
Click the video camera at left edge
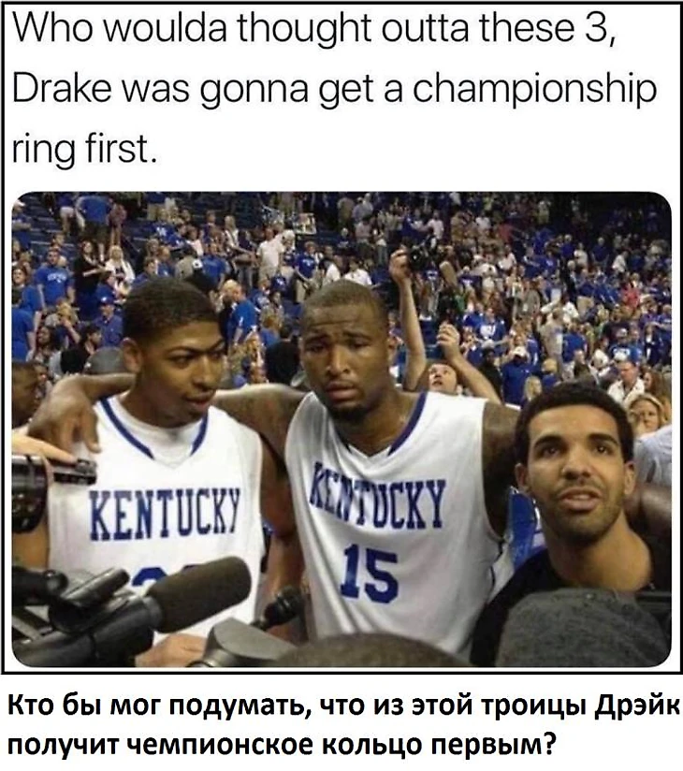tap(44, 487)
